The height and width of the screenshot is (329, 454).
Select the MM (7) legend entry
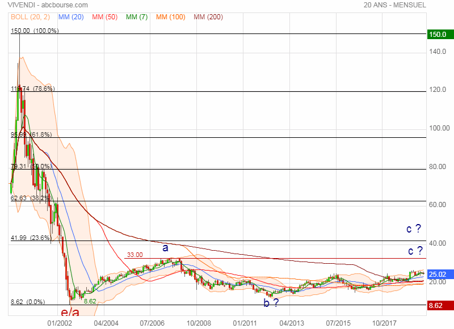137,17
